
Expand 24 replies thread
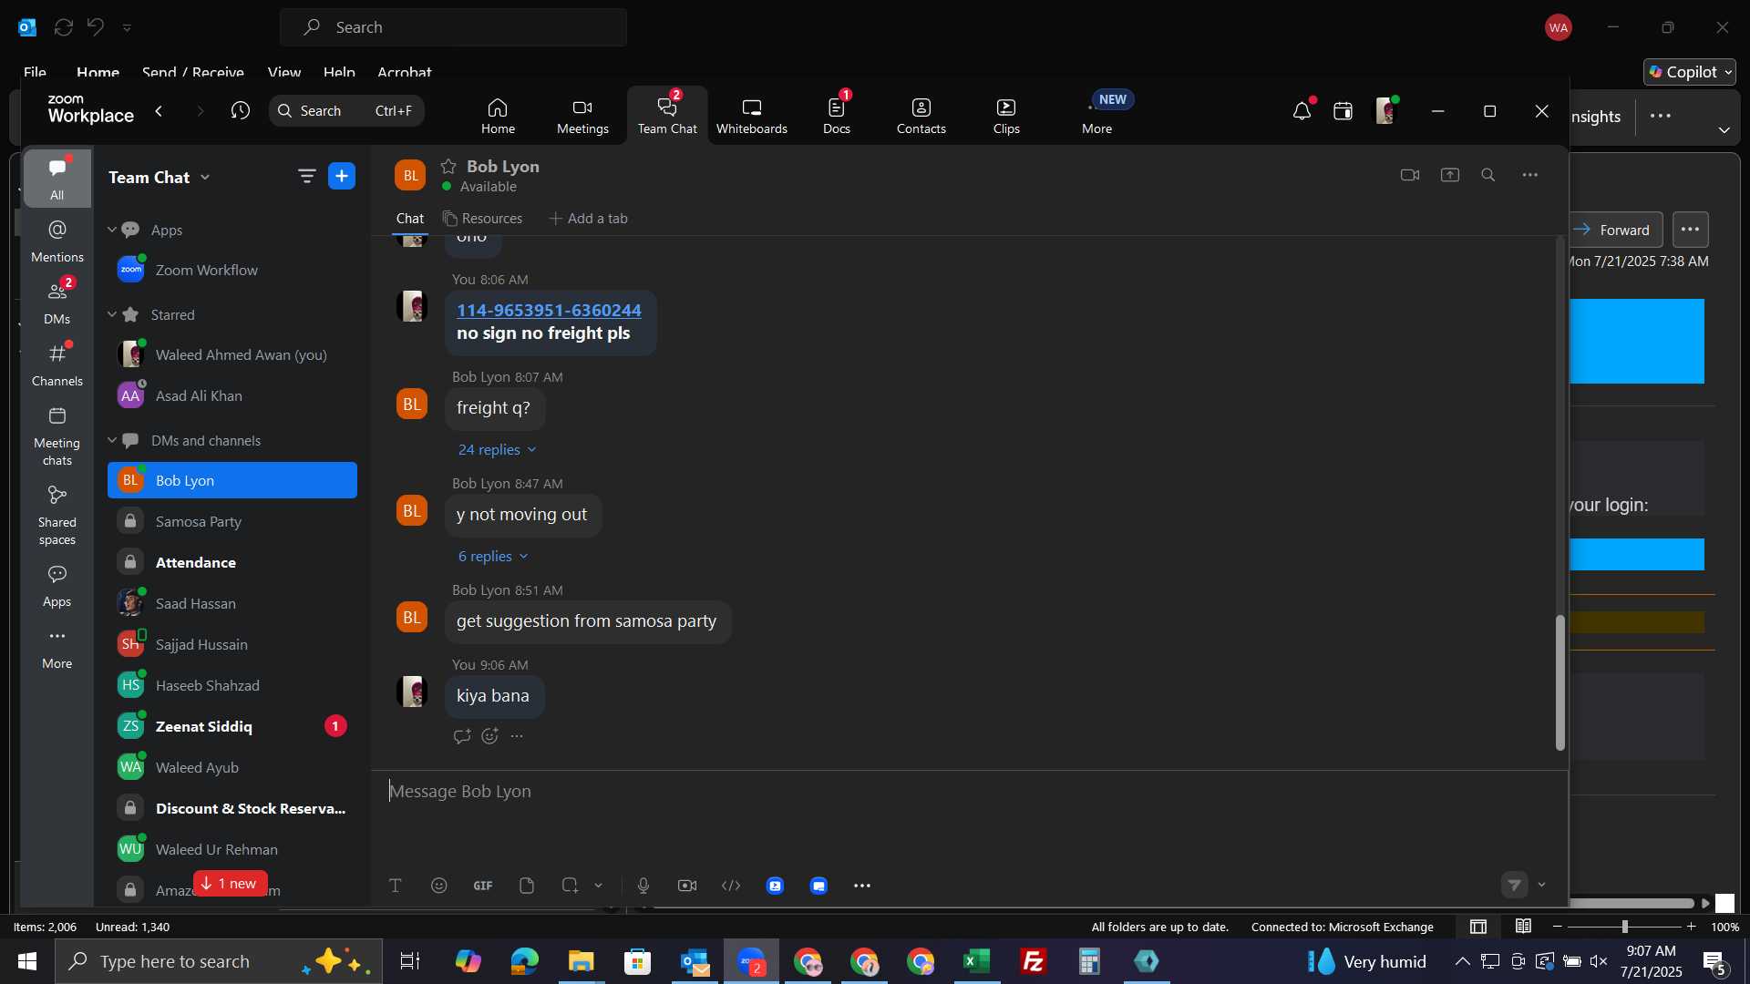[x=497, y=449]
